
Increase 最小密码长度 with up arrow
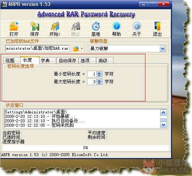99,73
